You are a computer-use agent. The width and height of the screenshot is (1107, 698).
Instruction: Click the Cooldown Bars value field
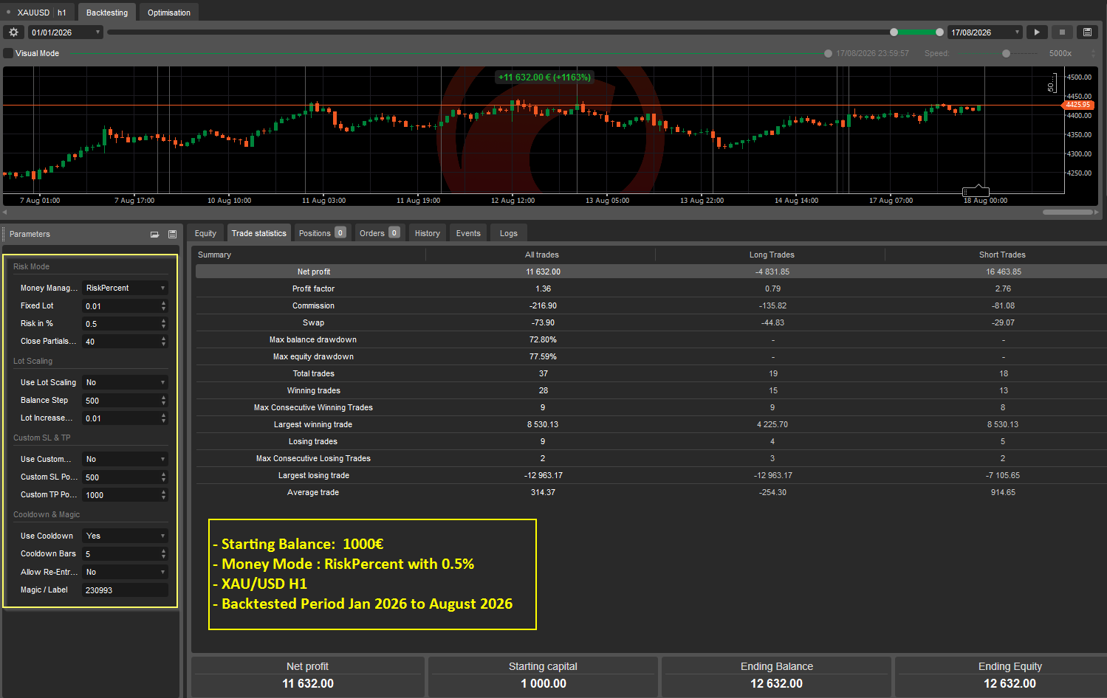(120, 553)
